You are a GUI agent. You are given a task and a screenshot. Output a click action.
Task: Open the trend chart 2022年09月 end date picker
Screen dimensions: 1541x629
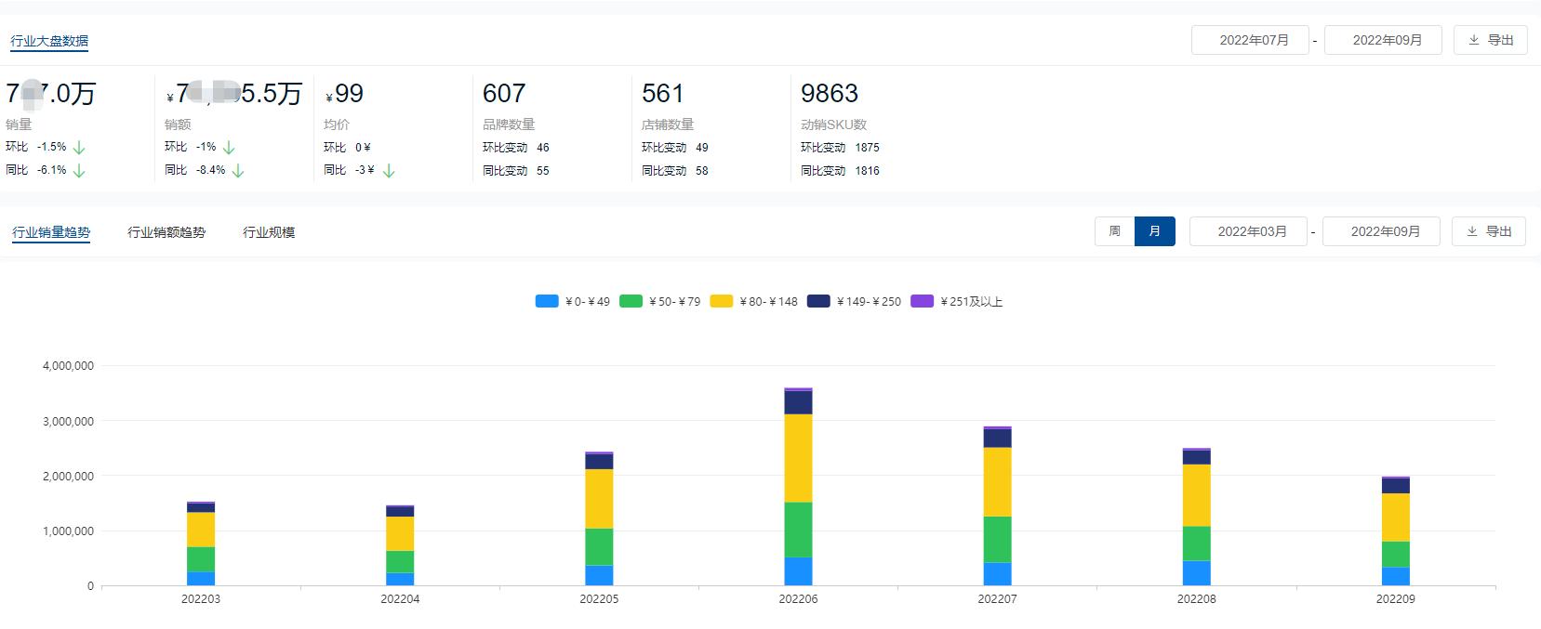[1381, 231]
